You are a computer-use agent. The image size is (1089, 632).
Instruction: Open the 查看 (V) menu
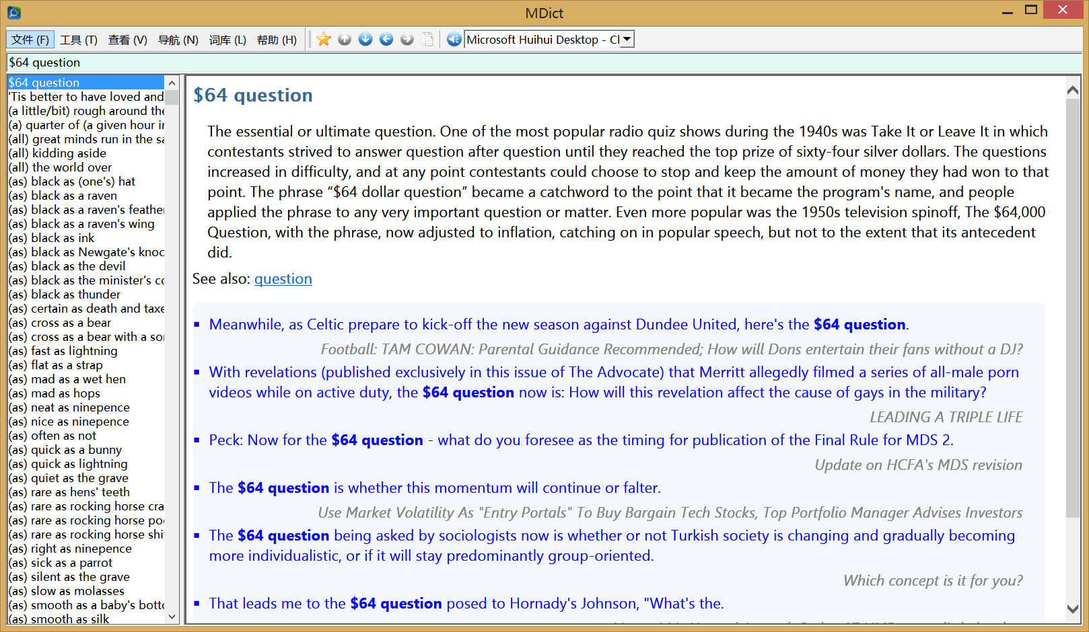128,40
